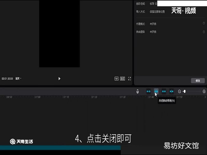Enter fullscreen preview mode icon
207x155 pixels.
click(x=130, y=79)
